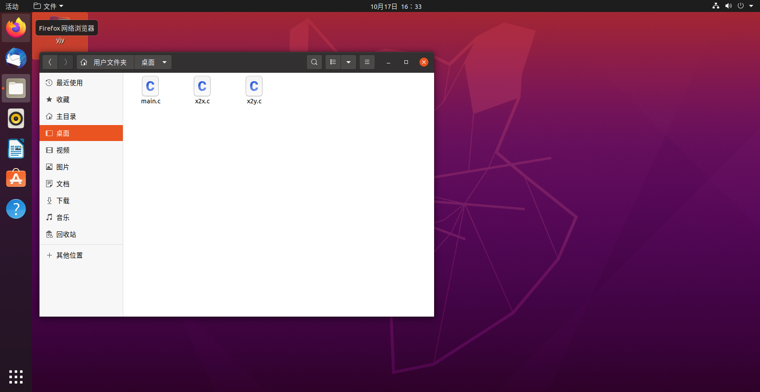
Task: Select the x2x.c file
Action: [x=202, y=90]
